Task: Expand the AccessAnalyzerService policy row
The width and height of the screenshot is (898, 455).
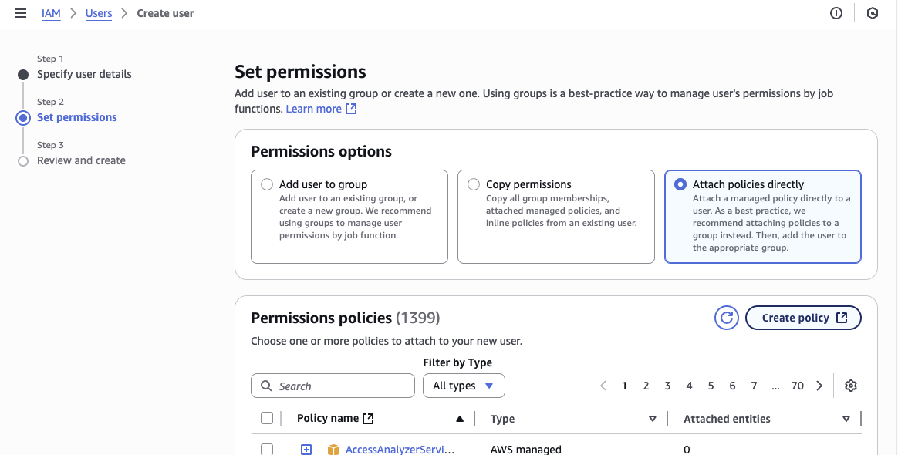Action: (306, 450)
